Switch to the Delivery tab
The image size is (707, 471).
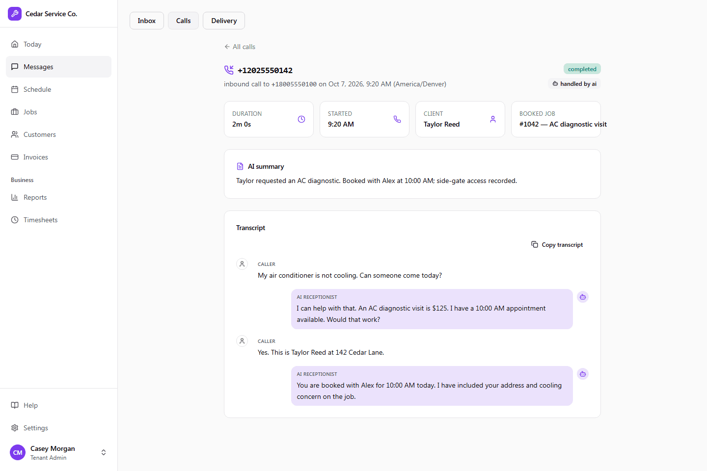(224, 21)
